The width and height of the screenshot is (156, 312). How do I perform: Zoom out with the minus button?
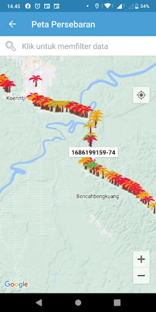point(141,276)
